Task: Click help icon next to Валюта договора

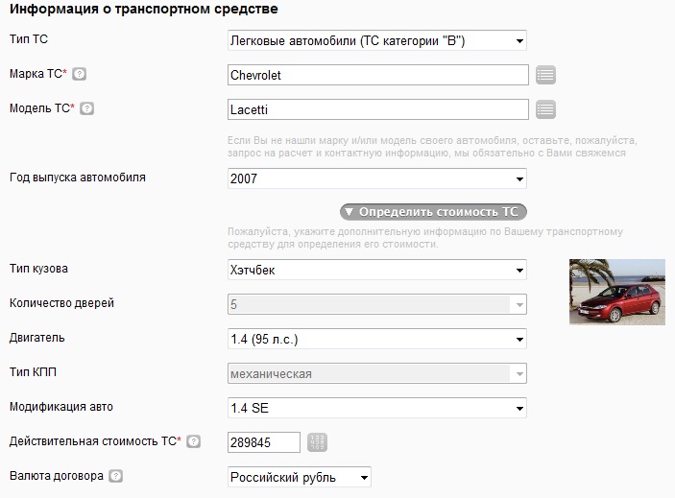Action: pyautogui.click(x=115, y=476)
